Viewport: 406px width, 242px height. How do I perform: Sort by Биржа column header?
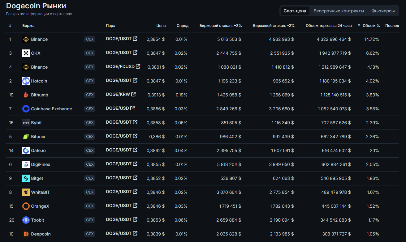coord(28,26)
